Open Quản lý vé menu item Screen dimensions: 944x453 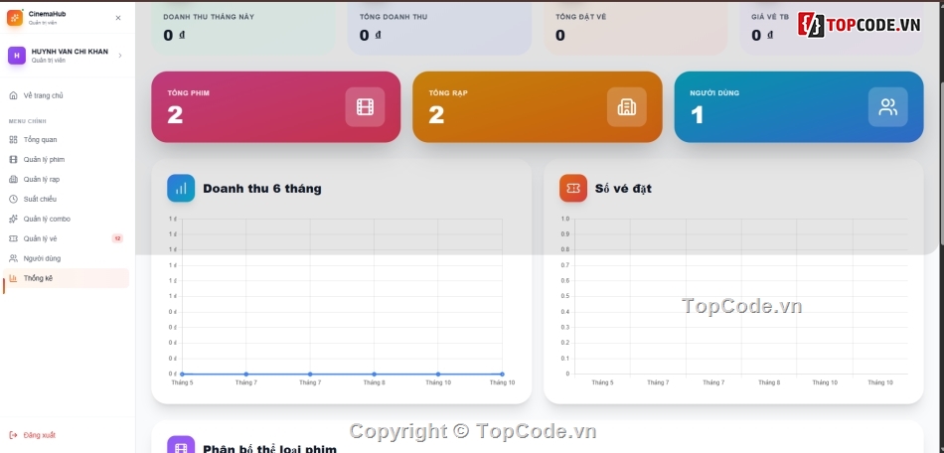tap(66, 238)
